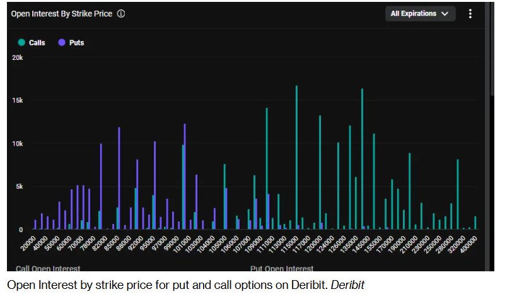Expand the All Expirations dropdown
Viewport: 512px width, 294px height.
(x=420, y=14)
